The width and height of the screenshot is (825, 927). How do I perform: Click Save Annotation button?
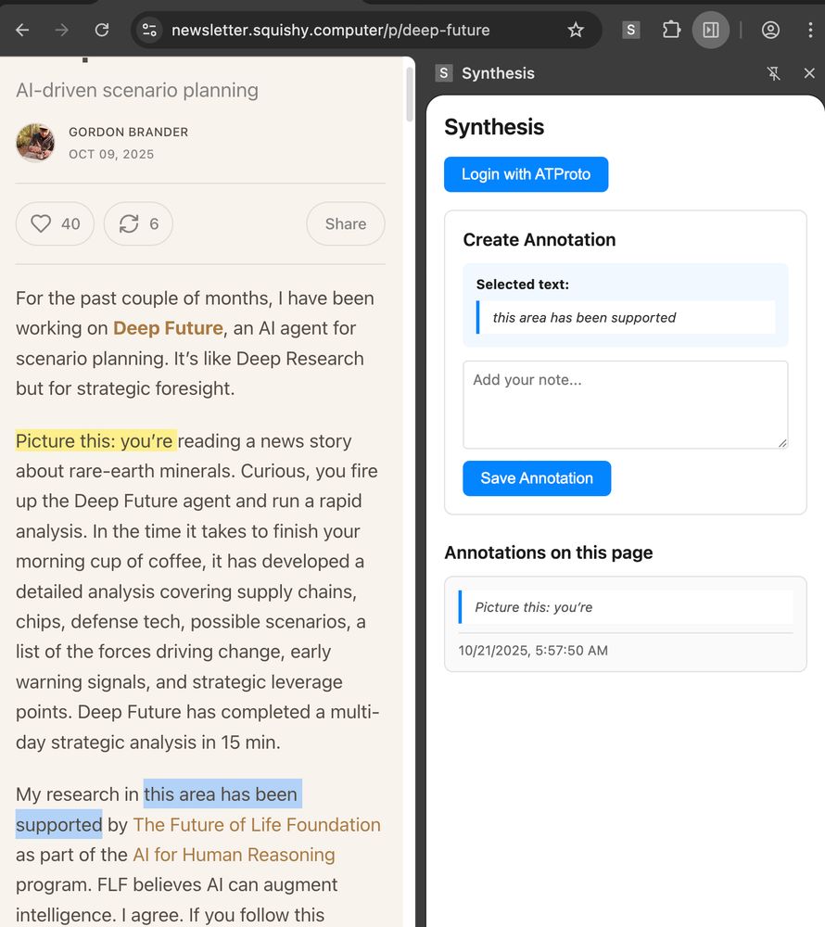[537, 478]
